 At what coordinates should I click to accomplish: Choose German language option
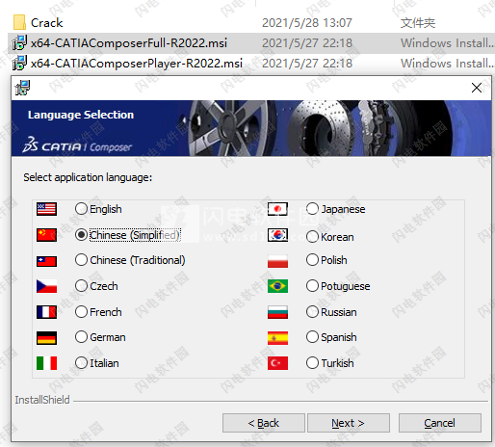[81, 337]
